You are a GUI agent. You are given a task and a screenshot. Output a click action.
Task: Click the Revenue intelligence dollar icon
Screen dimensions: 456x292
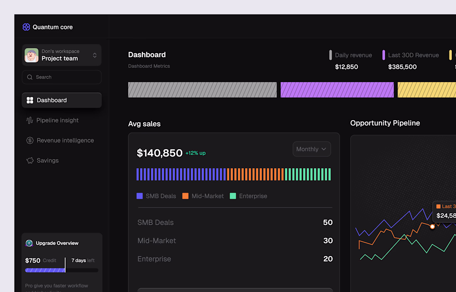(x=30, y=140)
